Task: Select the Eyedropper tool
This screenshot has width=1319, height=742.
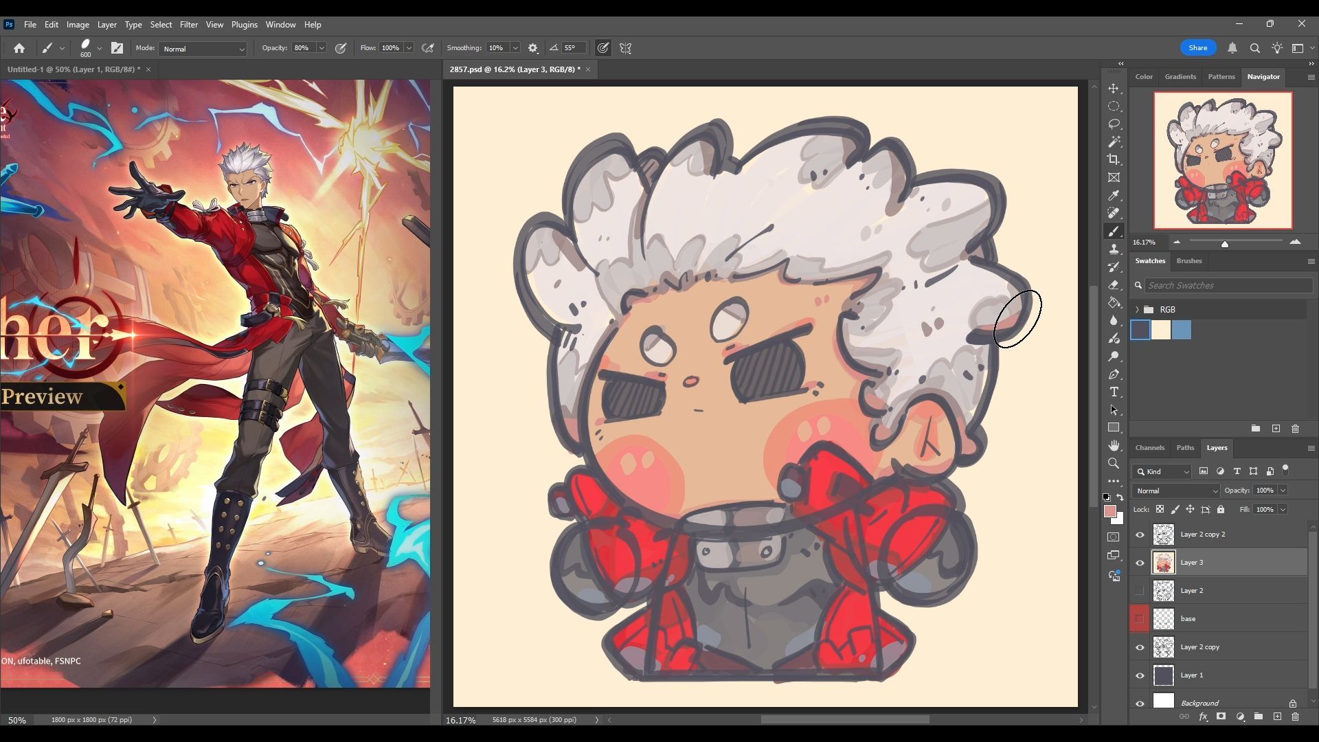Action: 1114,196
